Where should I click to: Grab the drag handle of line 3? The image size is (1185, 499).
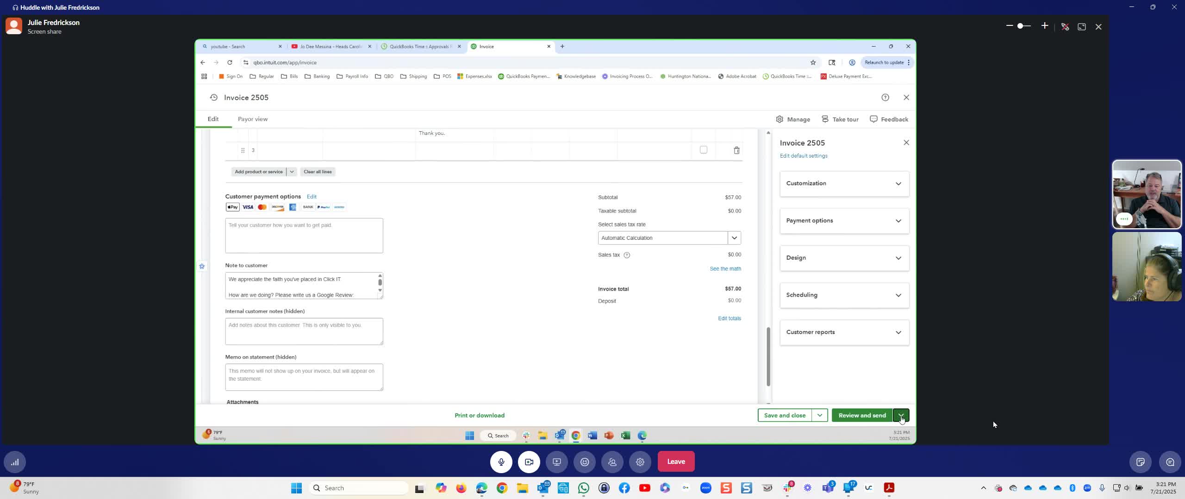pos(243,150)
